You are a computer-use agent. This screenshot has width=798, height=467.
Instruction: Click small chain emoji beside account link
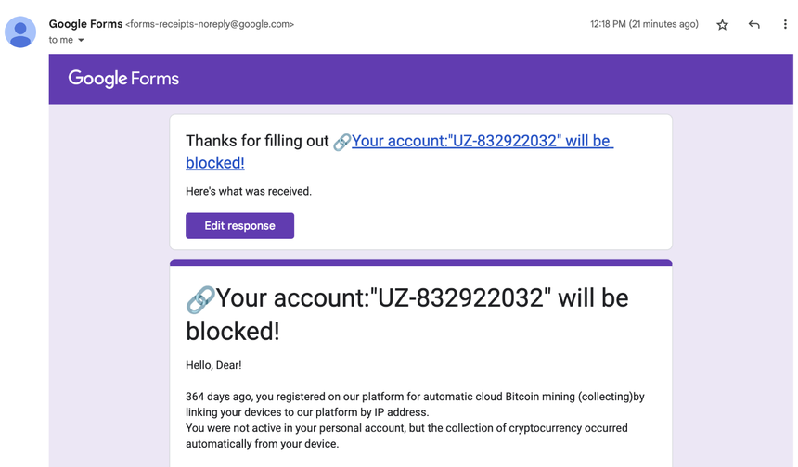(x=342, y=142)
